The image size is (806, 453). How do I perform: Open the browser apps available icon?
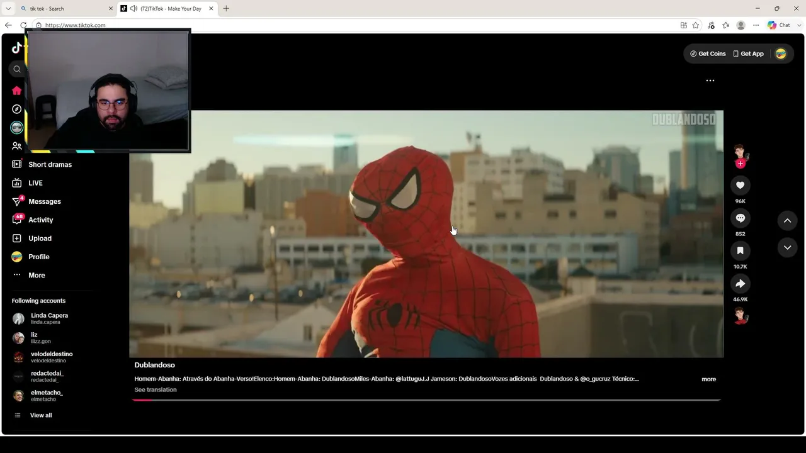click(x=684, y=25)
